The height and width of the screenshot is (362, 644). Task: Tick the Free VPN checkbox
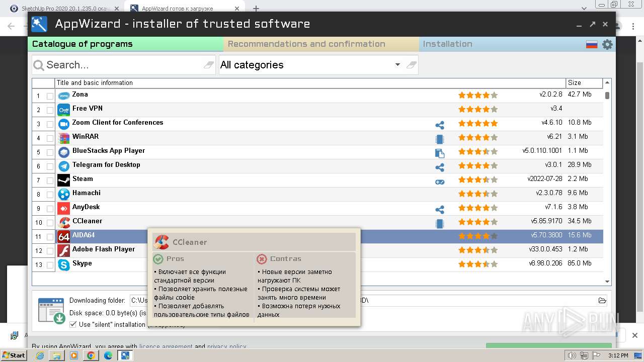click(x=50, y=110)
